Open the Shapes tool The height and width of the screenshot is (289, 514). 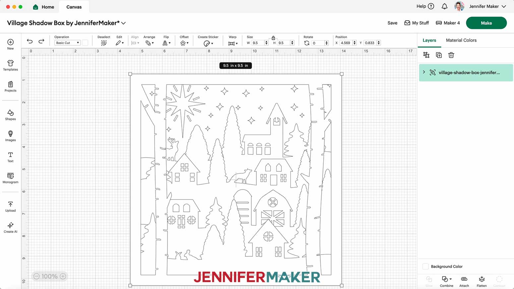tap(11, 115)
